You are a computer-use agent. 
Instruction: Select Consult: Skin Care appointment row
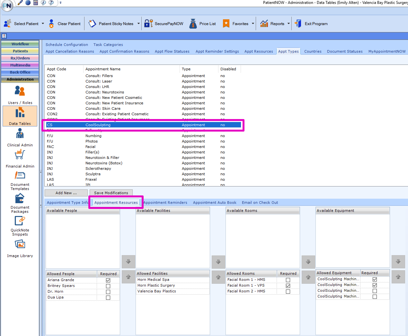click(143, 108)
